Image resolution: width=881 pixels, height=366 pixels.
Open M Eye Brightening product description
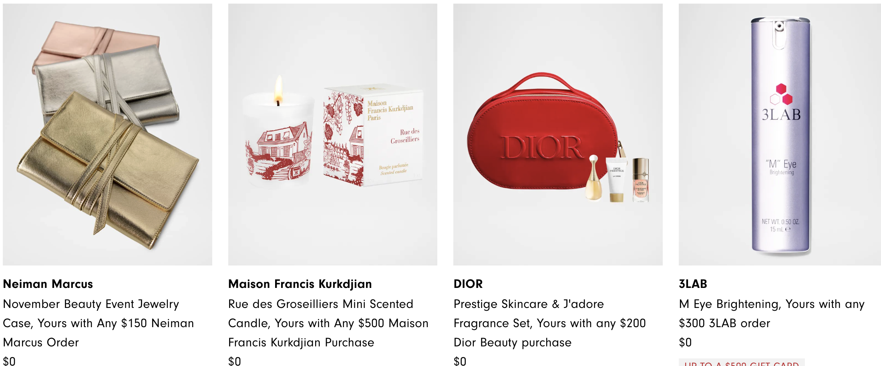tap(772, 314)
